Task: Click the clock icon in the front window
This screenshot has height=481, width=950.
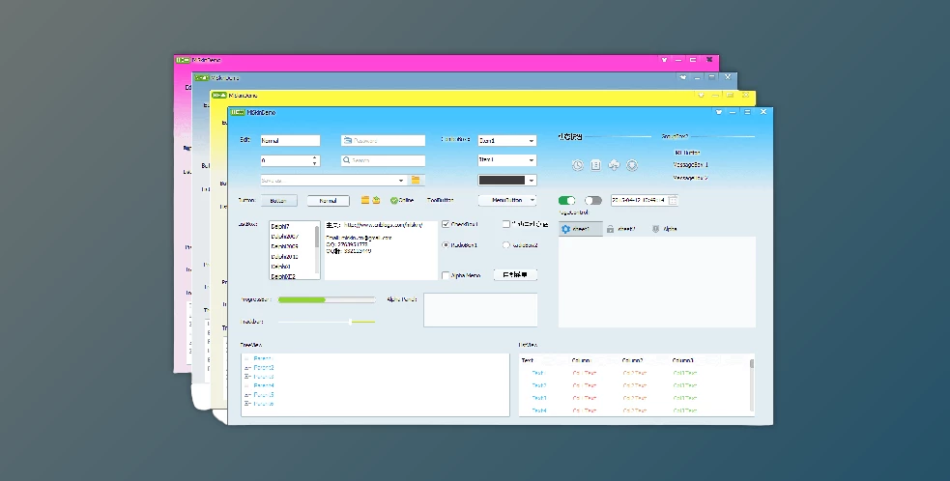Action: [577, 165]
